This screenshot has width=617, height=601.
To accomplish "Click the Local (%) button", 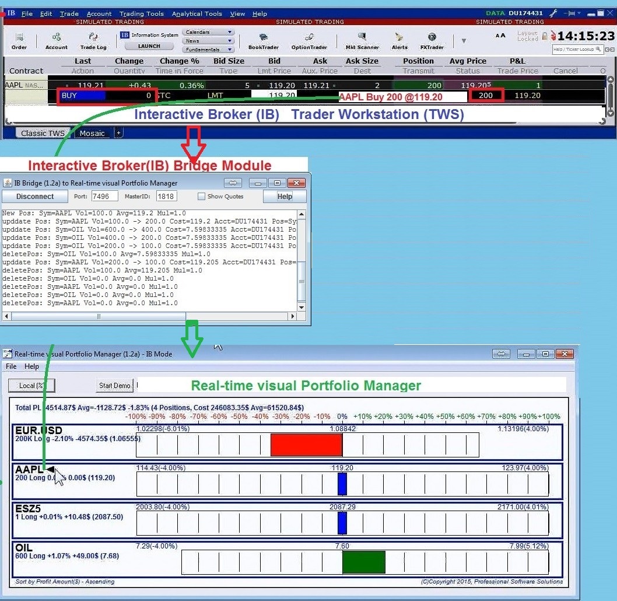I will (x=31, y=386).
